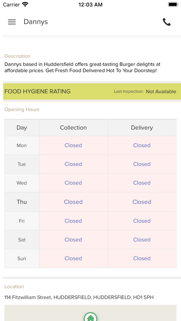Tap Saturday's Collection Closed entry
181x321 pixels.
tap(73, 240)
